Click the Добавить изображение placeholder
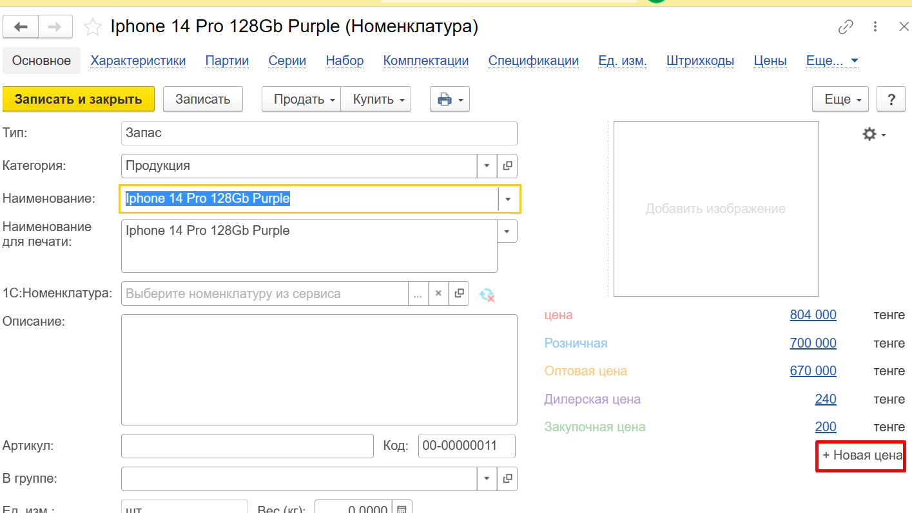The image size is (912, 513). (715, 209)
